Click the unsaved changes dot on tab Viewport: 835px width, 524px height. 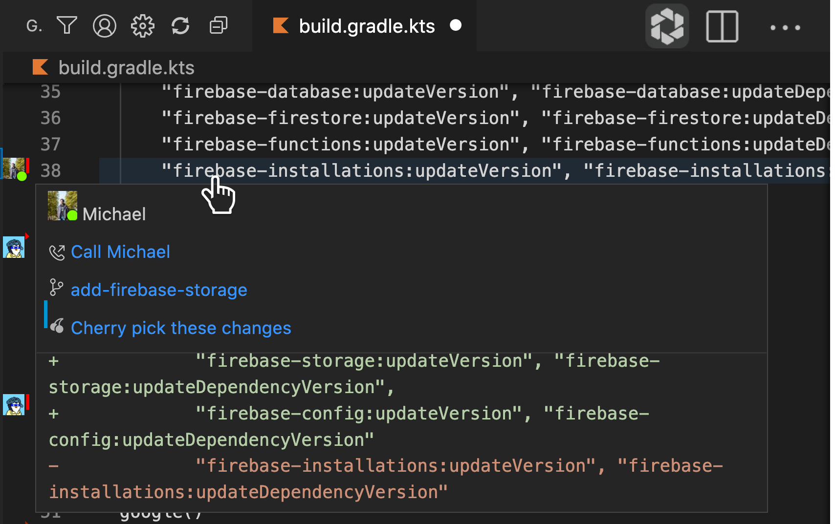pos(456,25)
